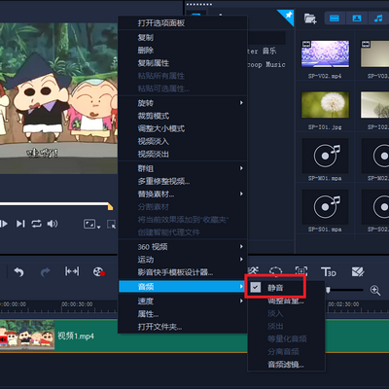Image resolution: width=389 pixels, height=389 pixels.
Task: Toggle the 静音 mute checkbox
Action: pos(256,287)
